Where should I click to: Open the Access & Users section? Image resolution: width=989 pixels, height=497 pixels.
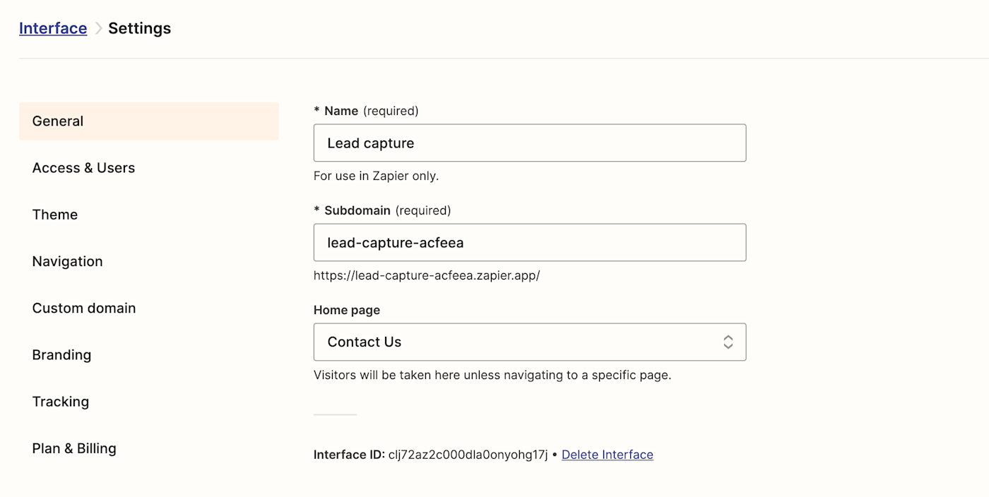pyautogui.click(x=83, y=168)
